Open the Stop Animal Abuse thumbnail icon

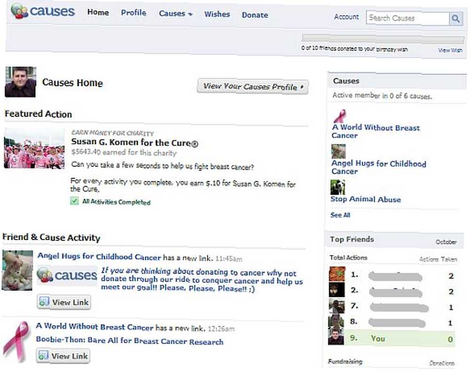click(x=338, y=187)
